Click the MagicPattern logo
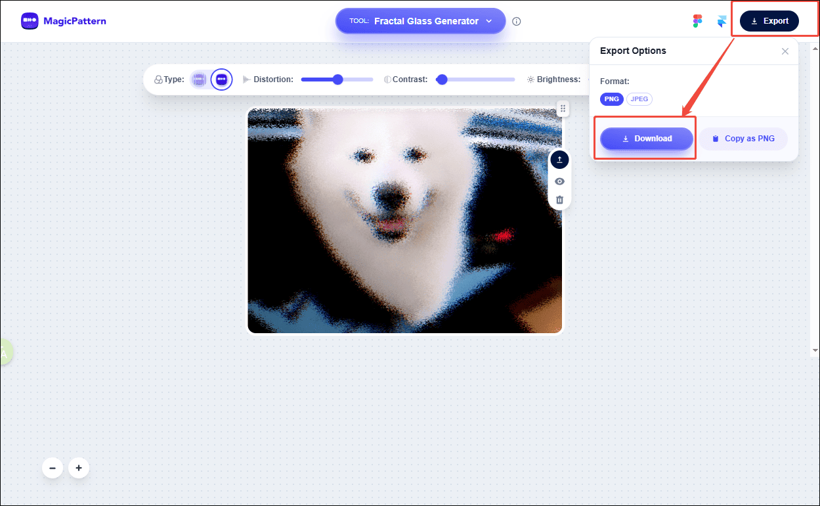 [x=63, y=20]
